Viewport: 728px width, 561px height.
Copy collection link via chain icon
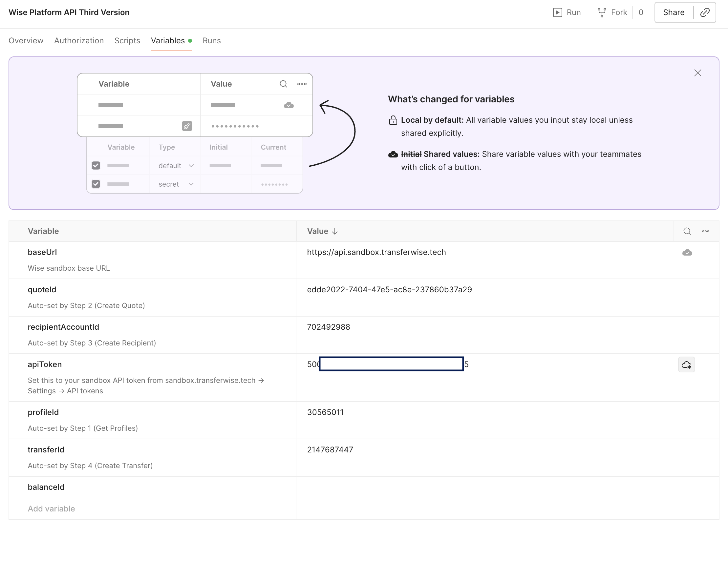705,12
